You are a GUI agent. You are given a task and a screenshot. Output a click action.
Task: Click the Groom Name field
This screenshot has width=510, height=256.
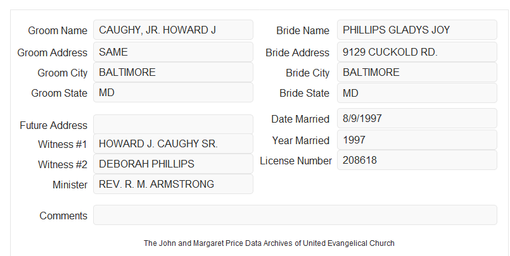coord(173,30)
